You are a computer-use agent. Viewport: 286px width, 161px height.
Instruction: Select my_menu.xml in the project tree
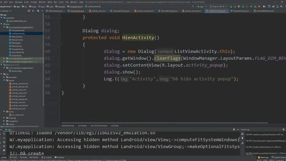click(x=17, y=115)
